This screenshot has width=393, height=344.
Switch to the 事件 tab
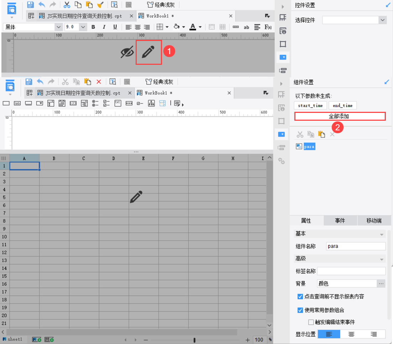[340, 221]
